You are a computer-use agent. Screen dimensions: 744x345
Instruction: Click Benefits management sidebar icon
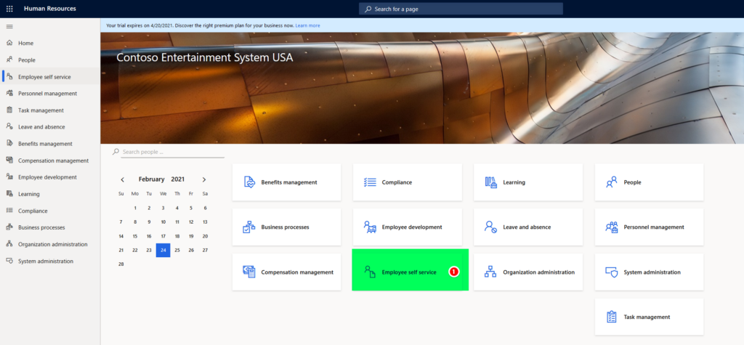point(9,143)
